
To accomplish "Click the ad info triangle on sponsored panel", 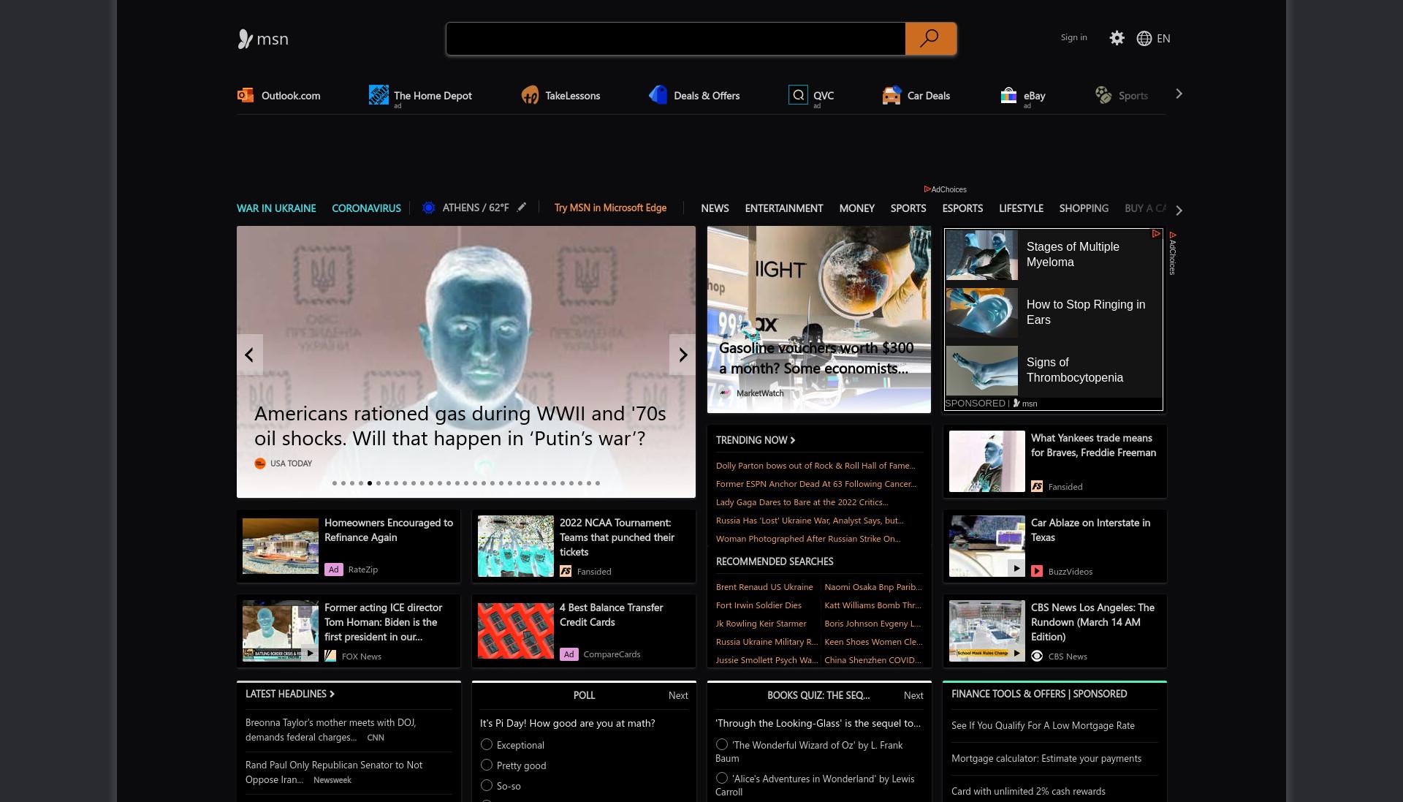I will (1156, 234).
